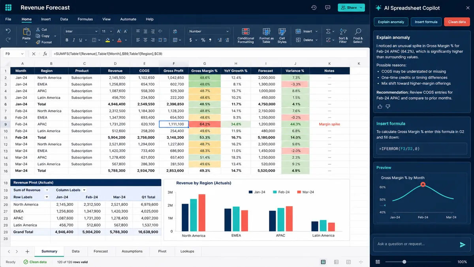The image size is (474, 267).
Task: Click the Clean data copilot button
Action: (457, 22)
